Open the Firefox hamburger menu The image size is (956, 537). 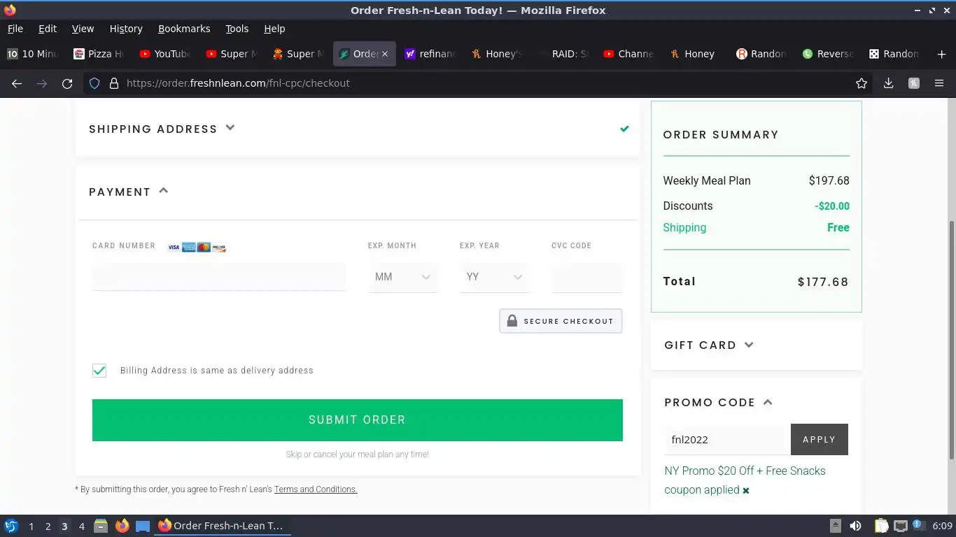(939, 83)
